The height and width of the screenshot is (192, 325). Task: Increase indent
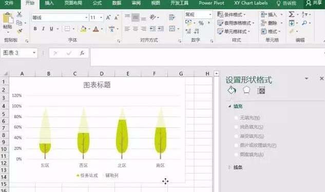click(161, 29)
